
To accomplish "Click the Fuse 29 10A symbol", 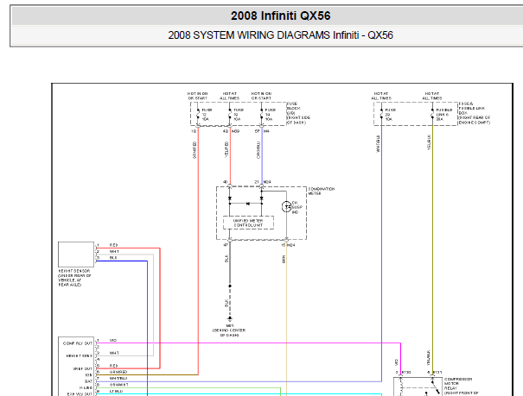I will 381,114.
